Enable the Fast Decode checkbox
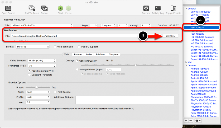 [55, 92]
